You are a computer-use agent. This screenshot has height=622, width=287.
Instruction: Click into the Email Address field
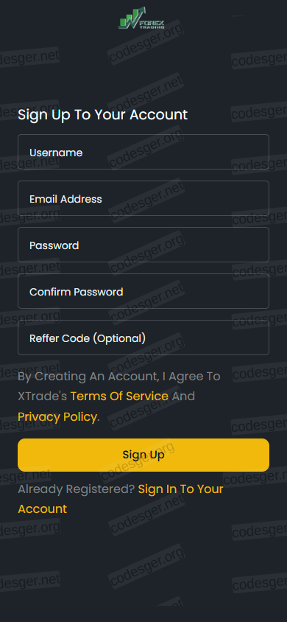click(143, 199)
